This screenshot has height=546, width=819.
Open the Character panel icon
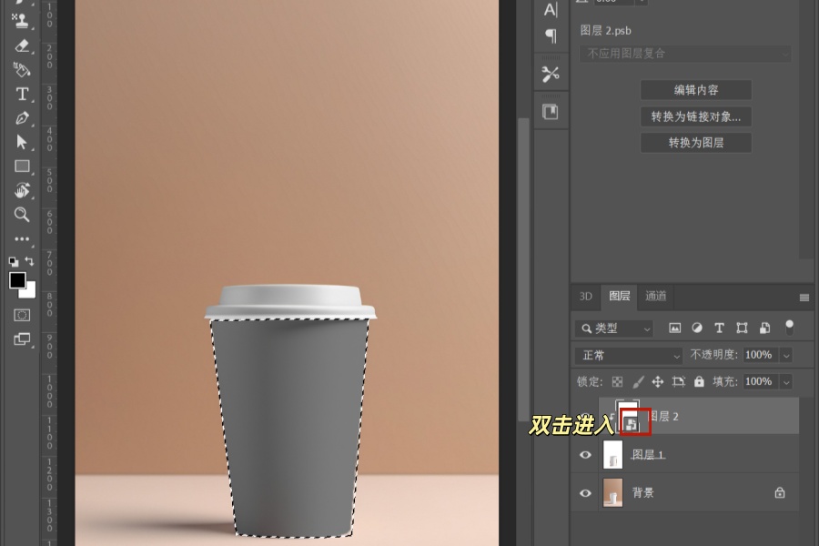tap(551, 10)
